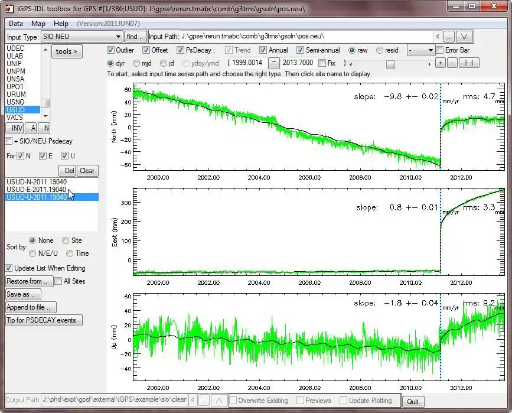The width and height of the screenshot is (512, 413).
Task: Click the INV button under site list
Action: pyautogui.click(x=14, y=128)
